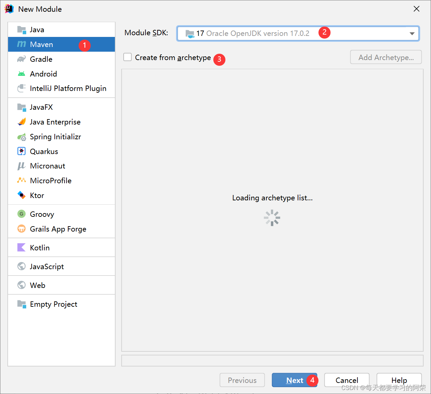This screenshot has width=431, height=394.
Task: Select the green Android robot icon
Action: (x=21, y=74)
